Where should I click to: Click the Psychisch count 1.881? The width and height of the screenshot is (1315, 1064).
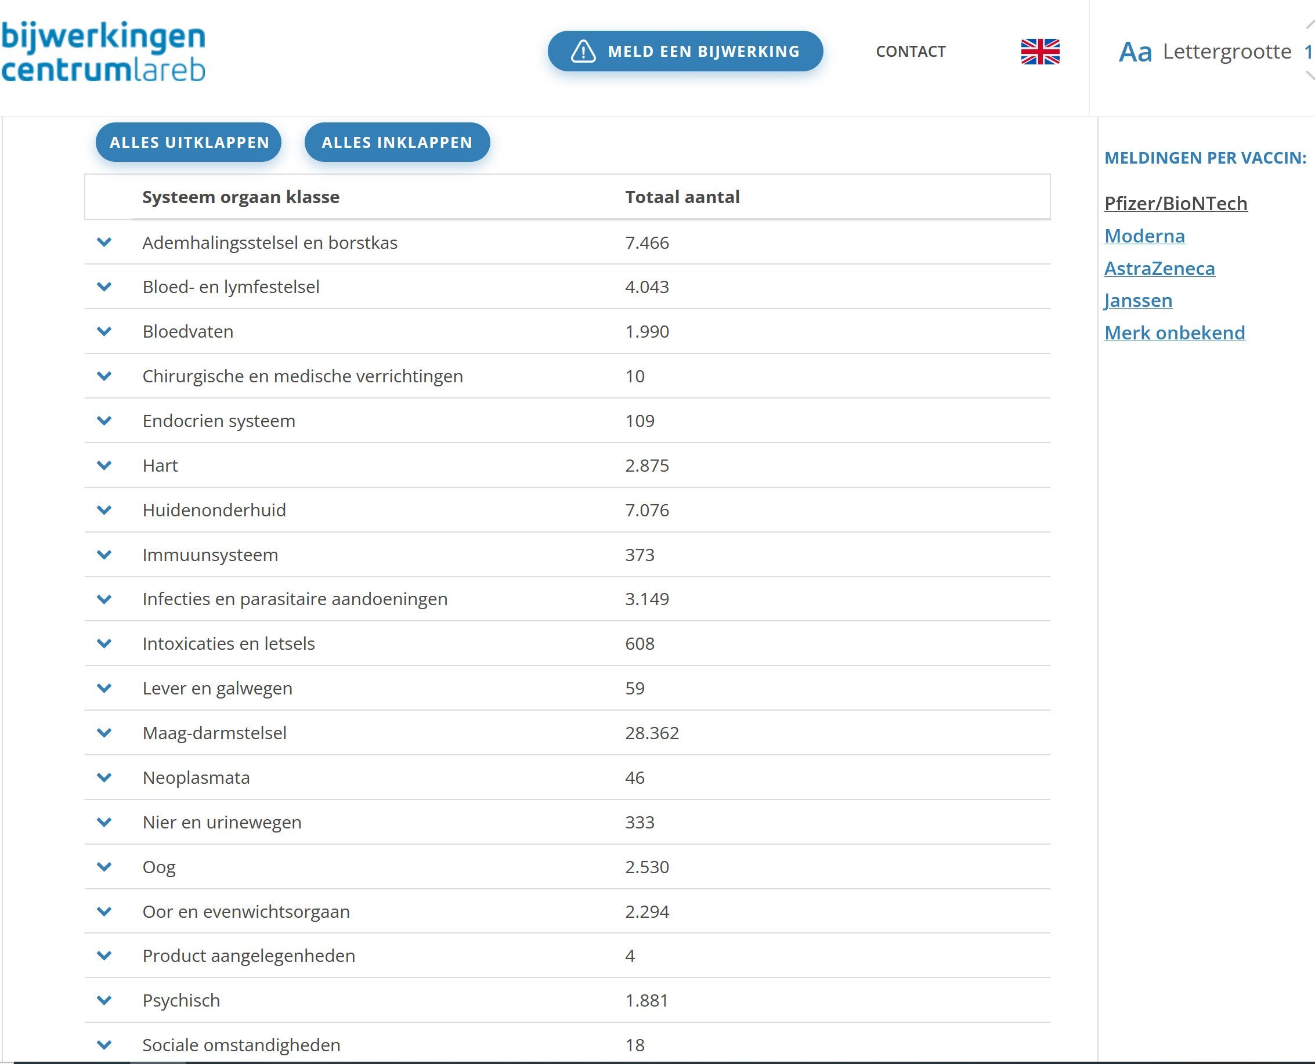[647, 1000]
